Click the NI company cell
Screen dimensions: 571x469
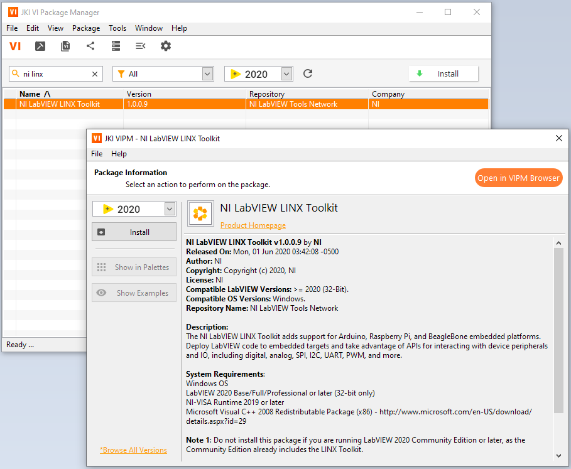[x=428, y=104]
